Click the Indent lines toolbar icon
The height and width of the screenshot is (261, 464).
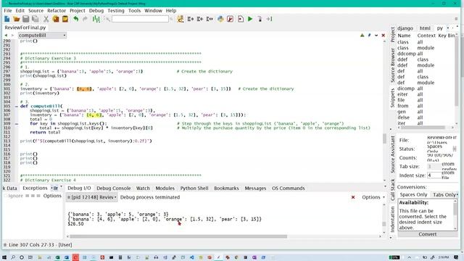point(191,19)
